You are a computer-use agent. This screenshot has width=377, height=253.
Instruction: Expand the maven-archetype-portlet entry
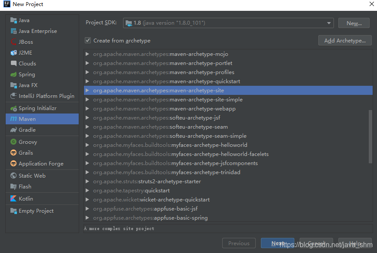[x=87, y=63]
